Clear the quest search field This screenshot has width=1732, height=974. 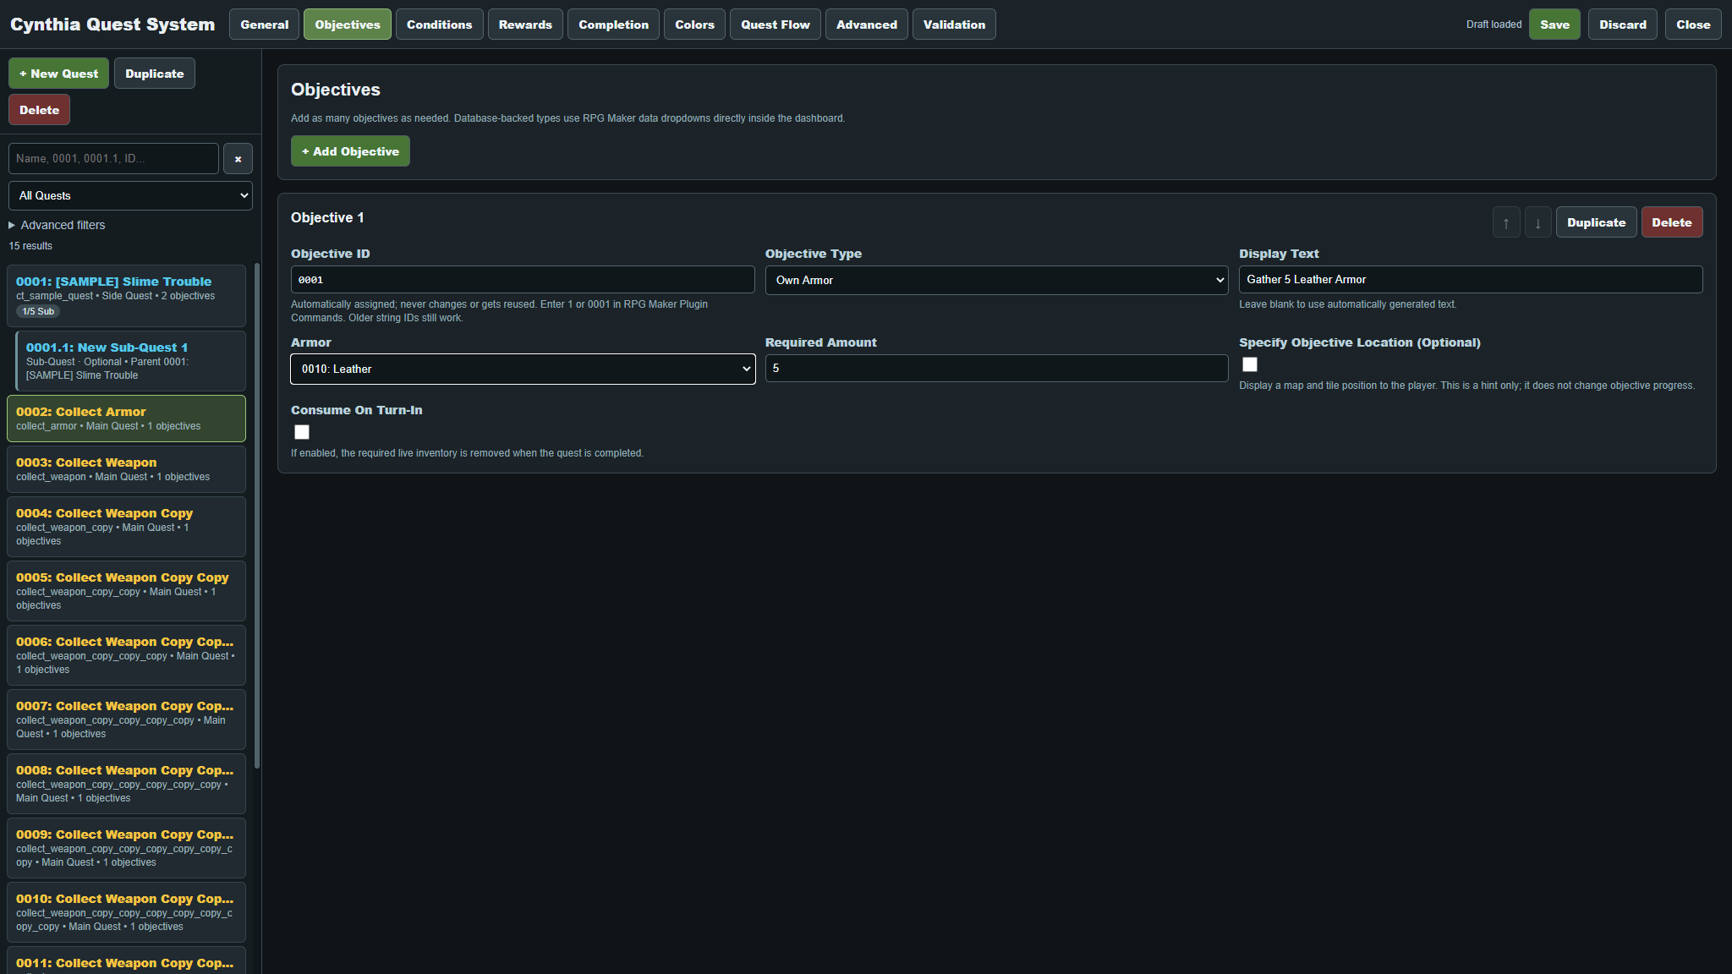click(x=238, y=159)
